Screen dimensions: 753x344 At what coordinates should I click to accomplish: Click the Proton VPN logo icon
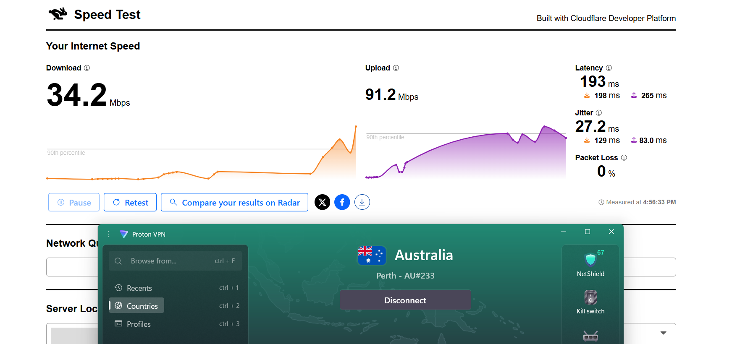tap(123, 234)
